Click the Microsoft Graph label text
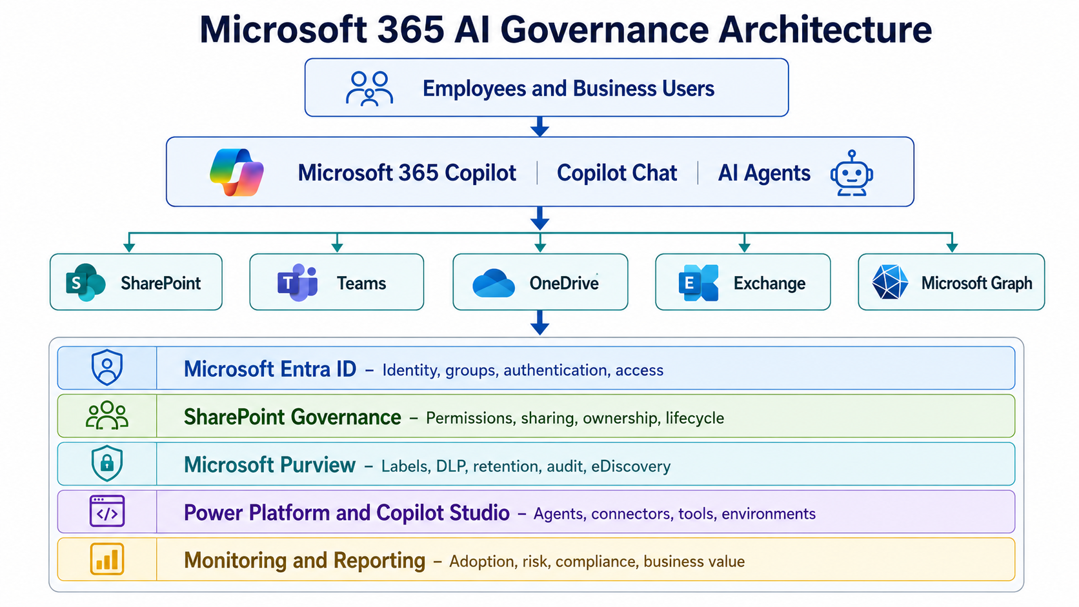Image resolution: width=1079 pixels, height=607 pixels. pos(976,283)
